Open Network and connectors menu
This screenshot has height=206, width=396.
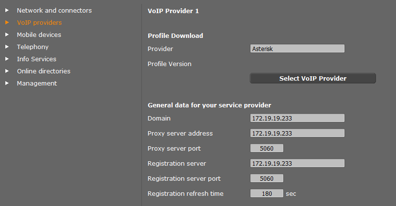pos(54,10)
